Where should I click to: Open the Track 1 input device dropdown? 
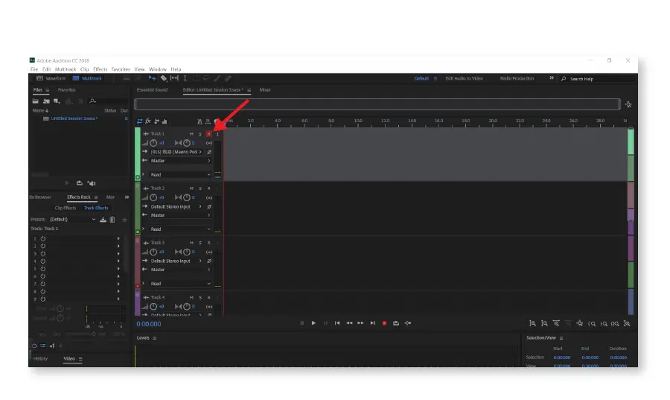(177, 152)
